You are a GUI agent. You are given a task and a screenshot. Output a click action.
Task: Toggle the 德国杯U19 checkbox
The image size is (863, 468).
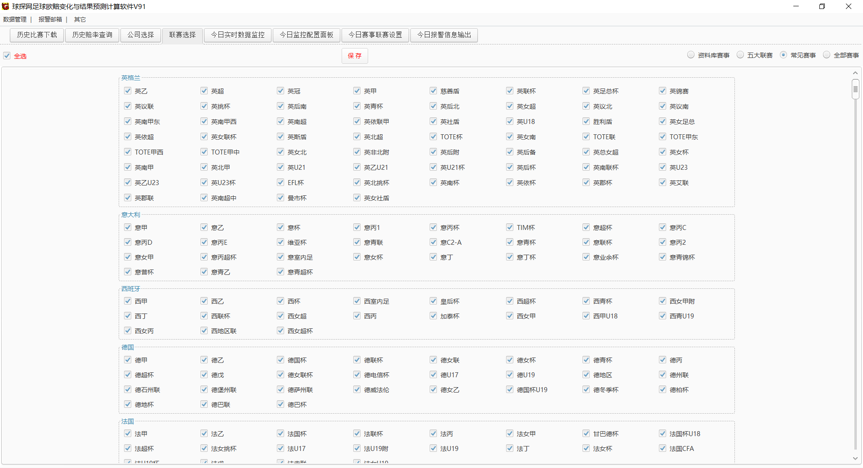click(x=510, y=389)
